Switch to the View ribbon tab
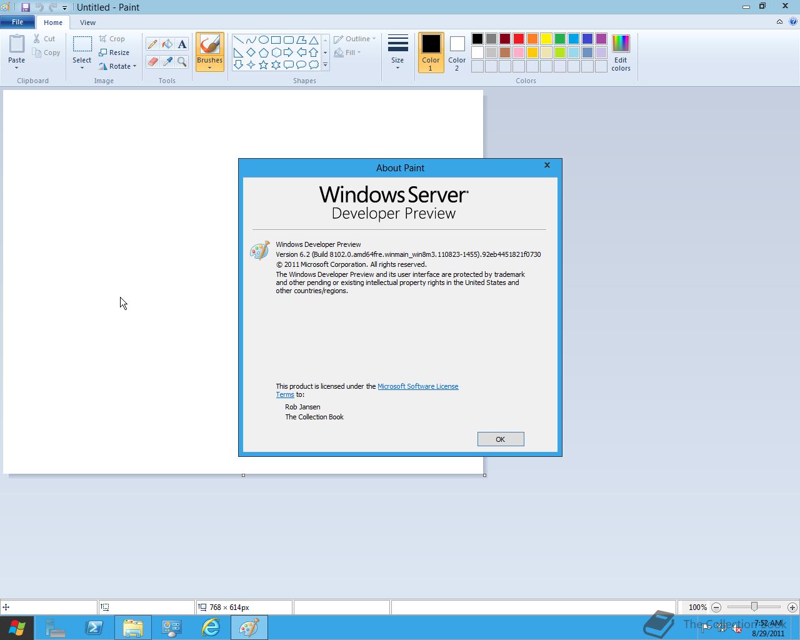Screen dimensions: 800x640 point(87,22)
